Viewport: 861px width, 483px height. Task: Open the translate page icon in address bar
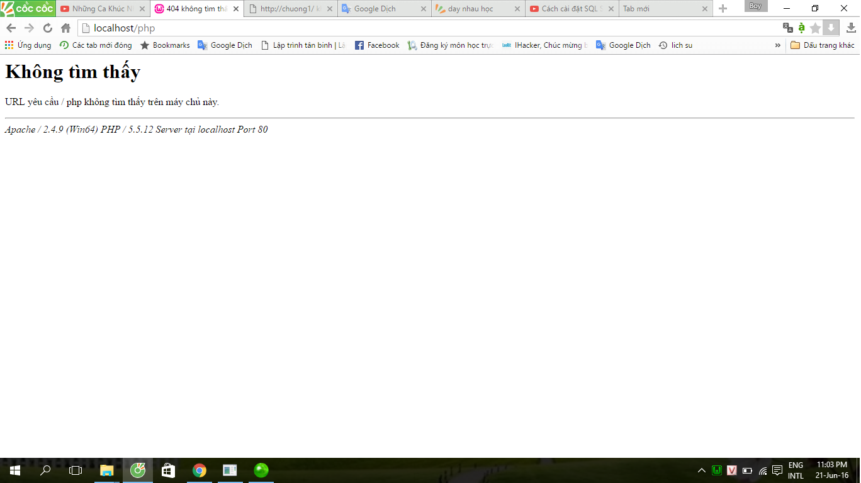click(787, 28)
